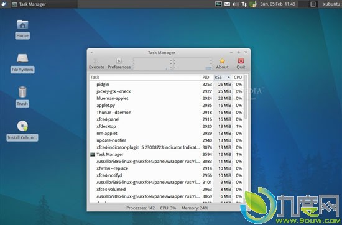
Task: Sort by CPU column header
Action: tap(238, 78)
